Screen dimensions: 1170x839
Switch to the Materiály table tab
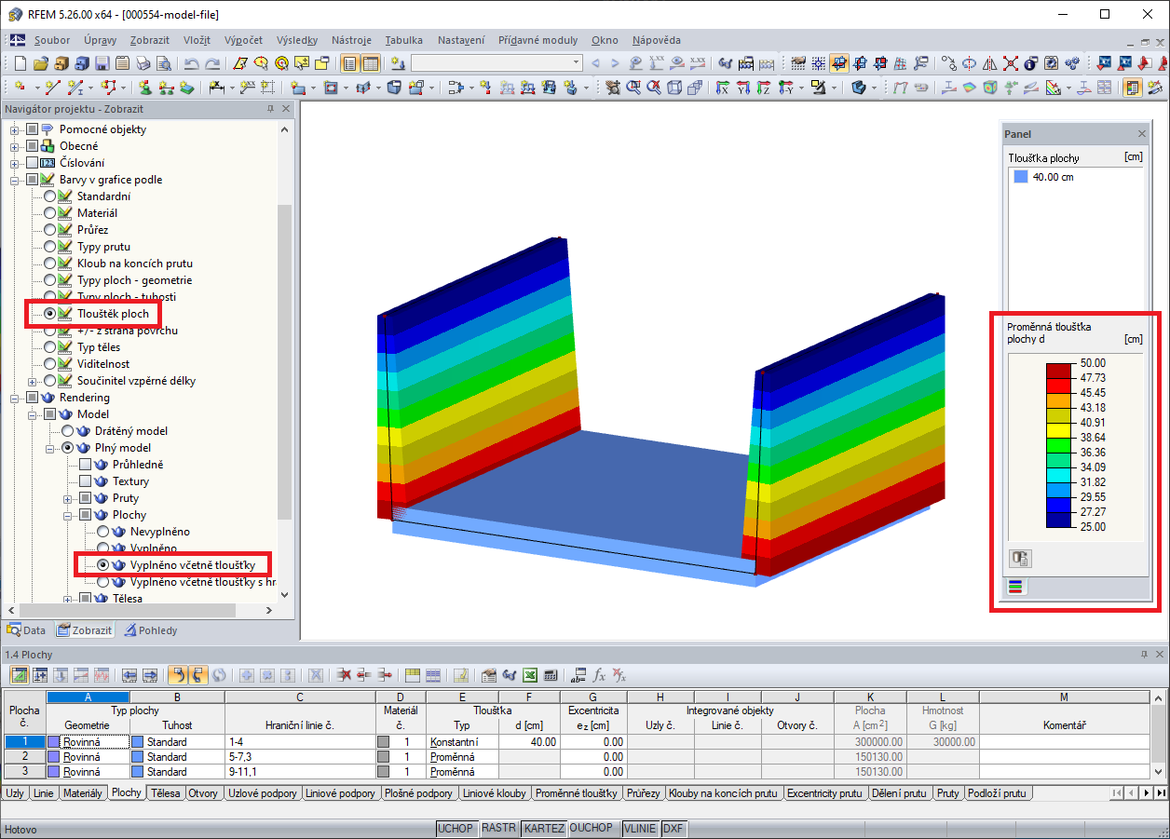pos(82,793)
